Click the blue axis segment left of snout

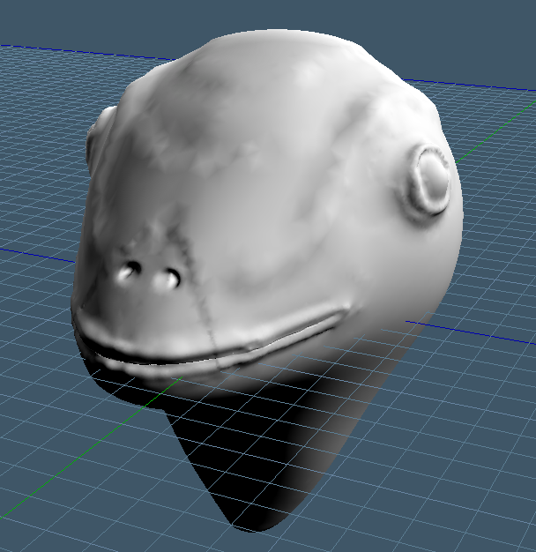(x=38, y=256)
